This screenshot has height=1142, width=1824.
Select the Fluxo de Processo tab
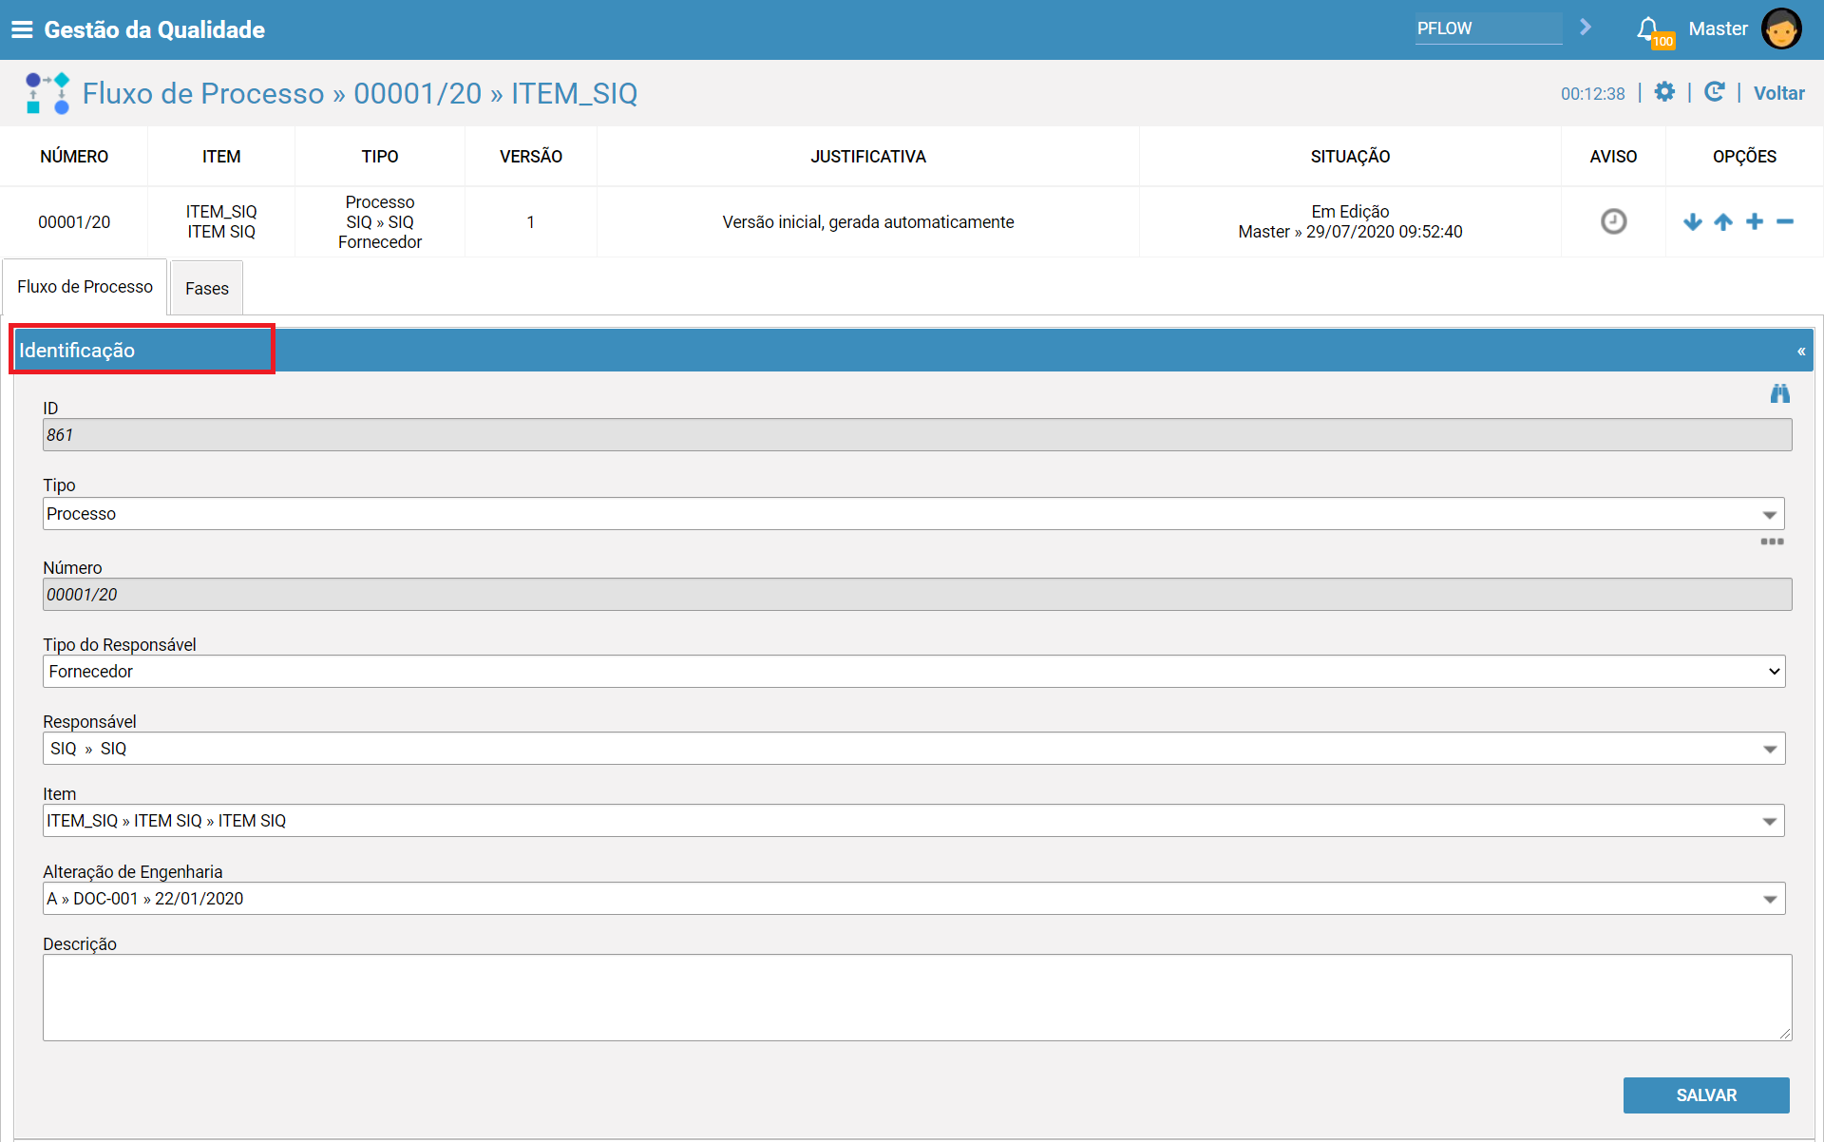tap(85, 287)
